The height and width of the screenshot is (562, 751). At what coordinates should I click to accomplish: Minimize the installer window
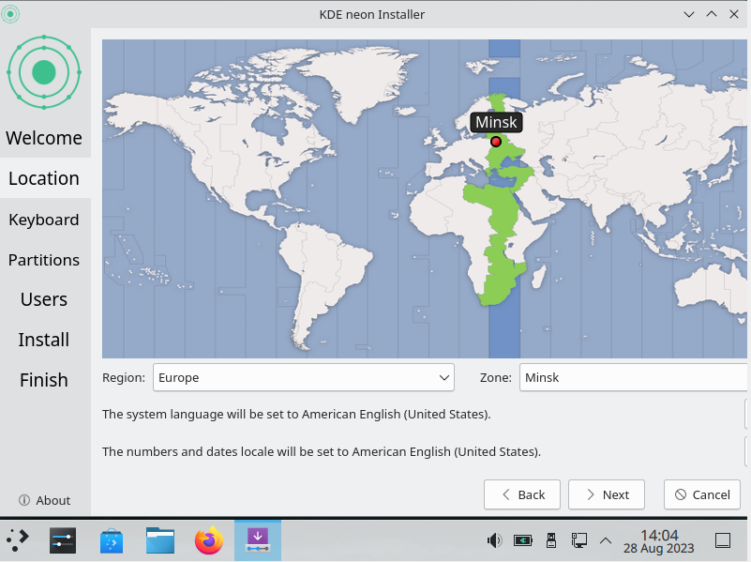(689, 14)
